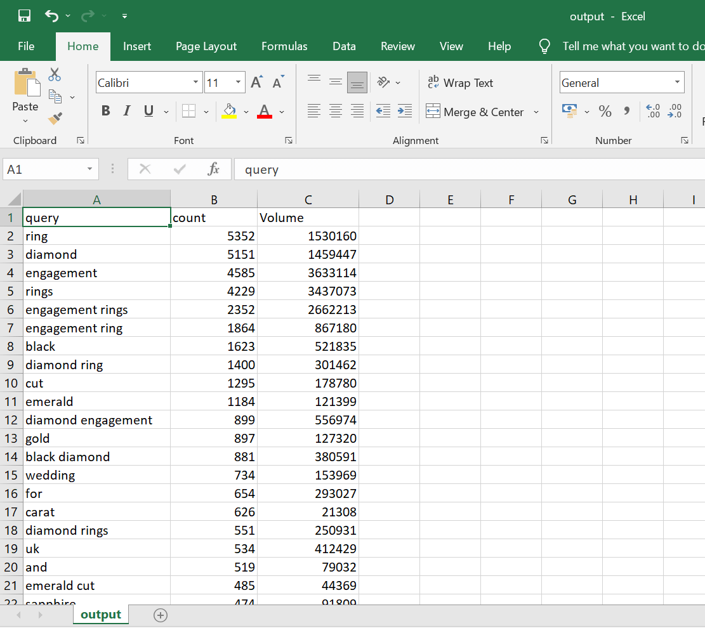Open the General number format dropdown
The height and width of the screenshot is (628, 705).
[x=676, y=82]
